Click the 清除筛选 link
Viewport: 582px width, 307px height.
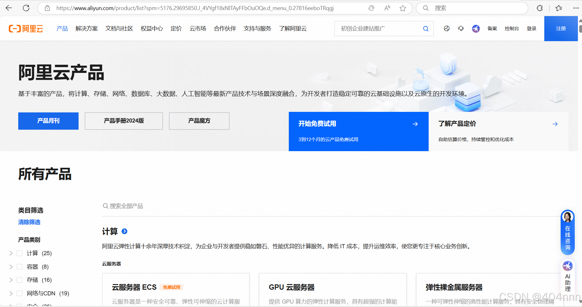pyautogui.click(x=29, y=222)
